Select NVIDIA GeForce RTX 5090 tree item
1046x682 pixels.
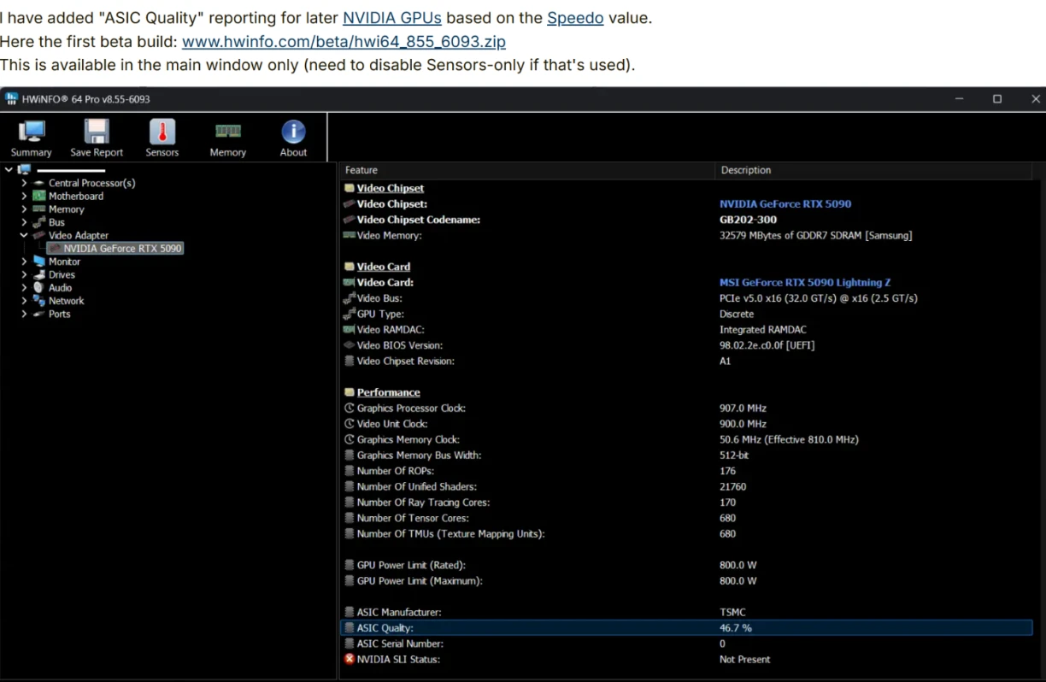point(122,249)
